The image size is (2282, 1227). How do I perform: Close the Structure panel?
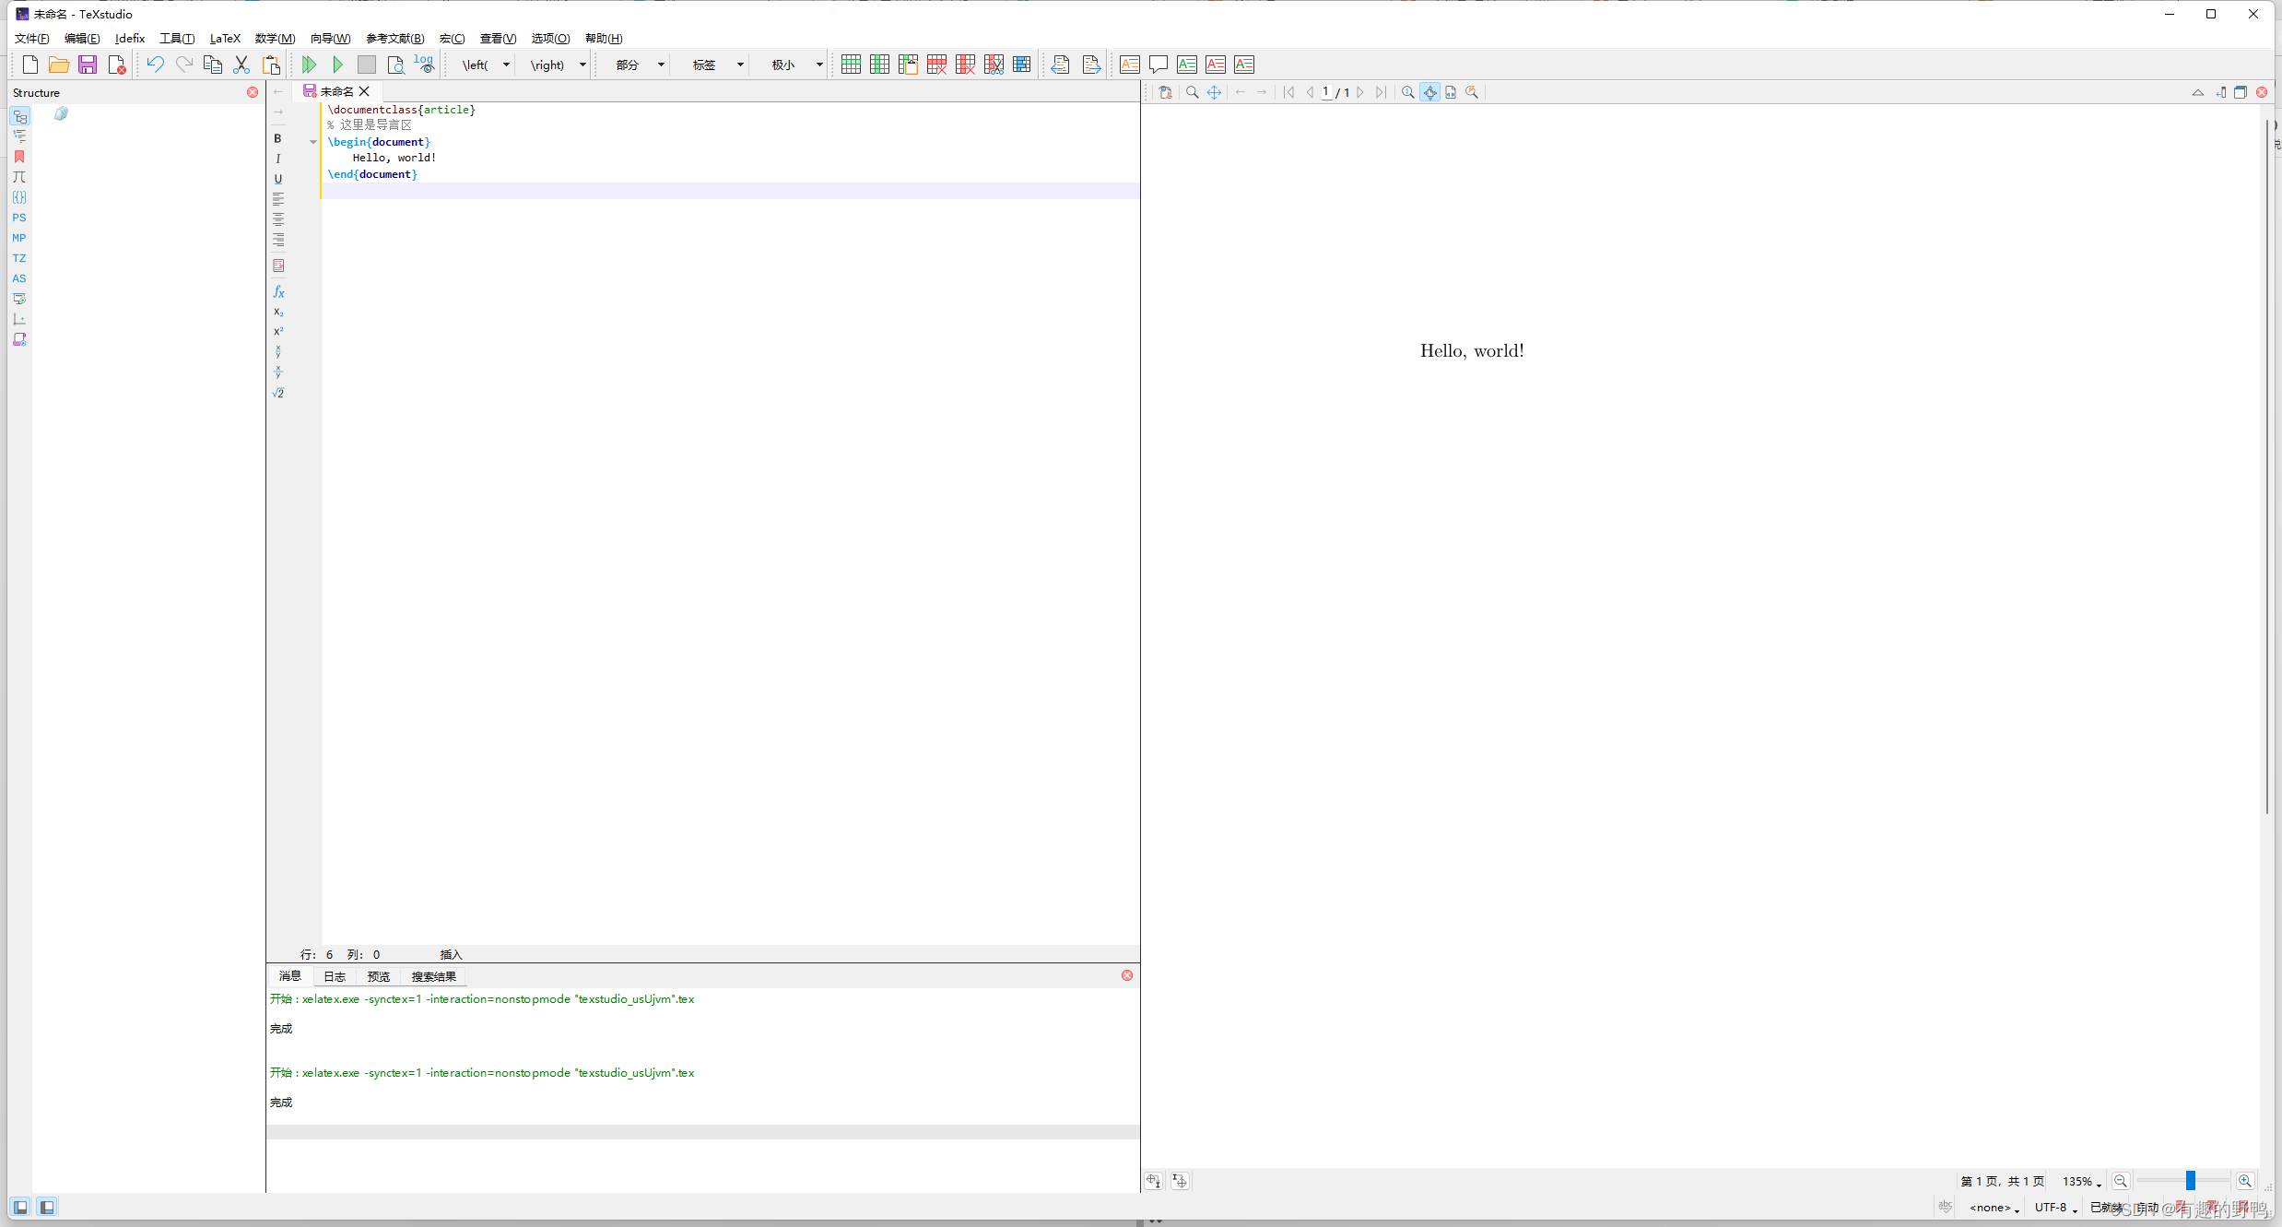253,92
